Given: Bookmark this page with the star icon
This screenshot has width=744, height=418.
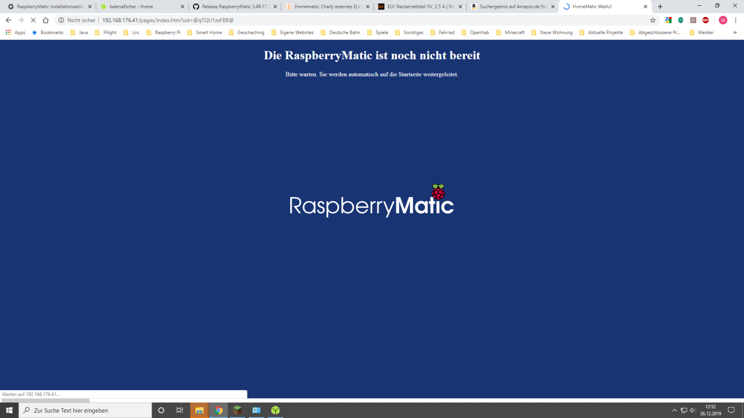Looking at the screenshot, I should [x=653, y=20].
